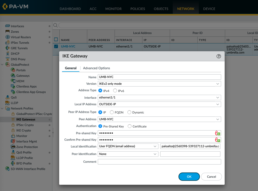Click the LLDP icon in sidebar
This screenshot has width=258, height=191.
click(x=8, y=103)
